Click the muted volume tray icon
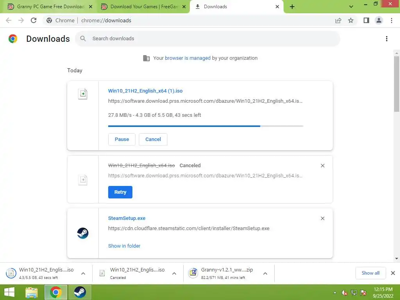The image size is (400, 300). tap(344, 293)
